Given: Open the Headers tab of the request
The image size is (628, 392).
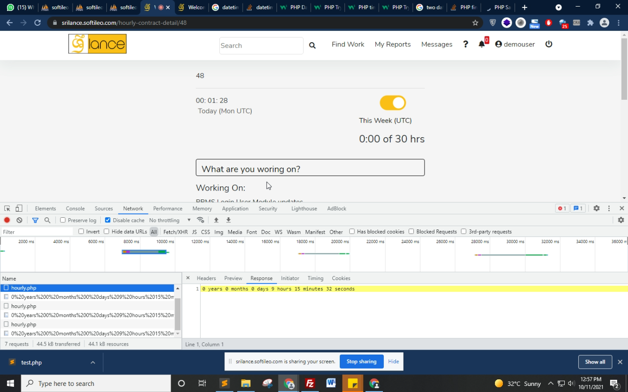Looking at the screenshot, I should 206,278.
